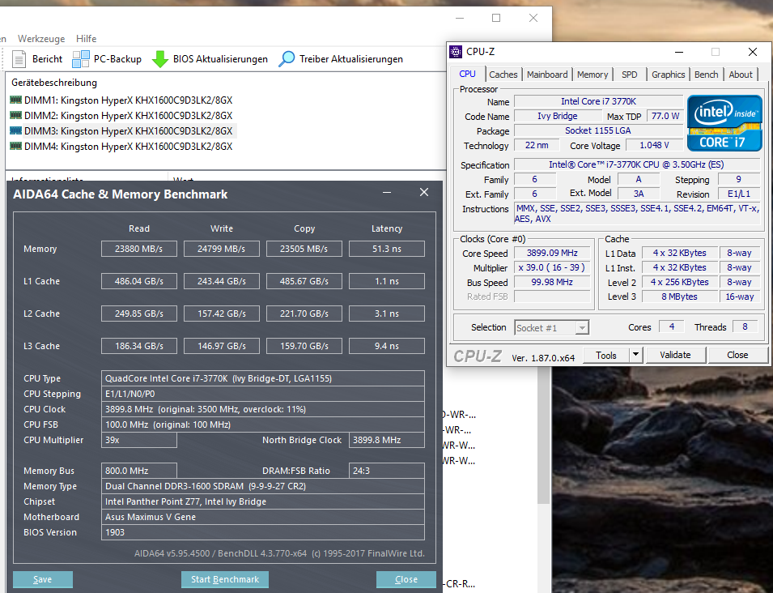Click the Bus Speed 99.98 MHz field
The image size is (773, 593).
tap(552, 282)
